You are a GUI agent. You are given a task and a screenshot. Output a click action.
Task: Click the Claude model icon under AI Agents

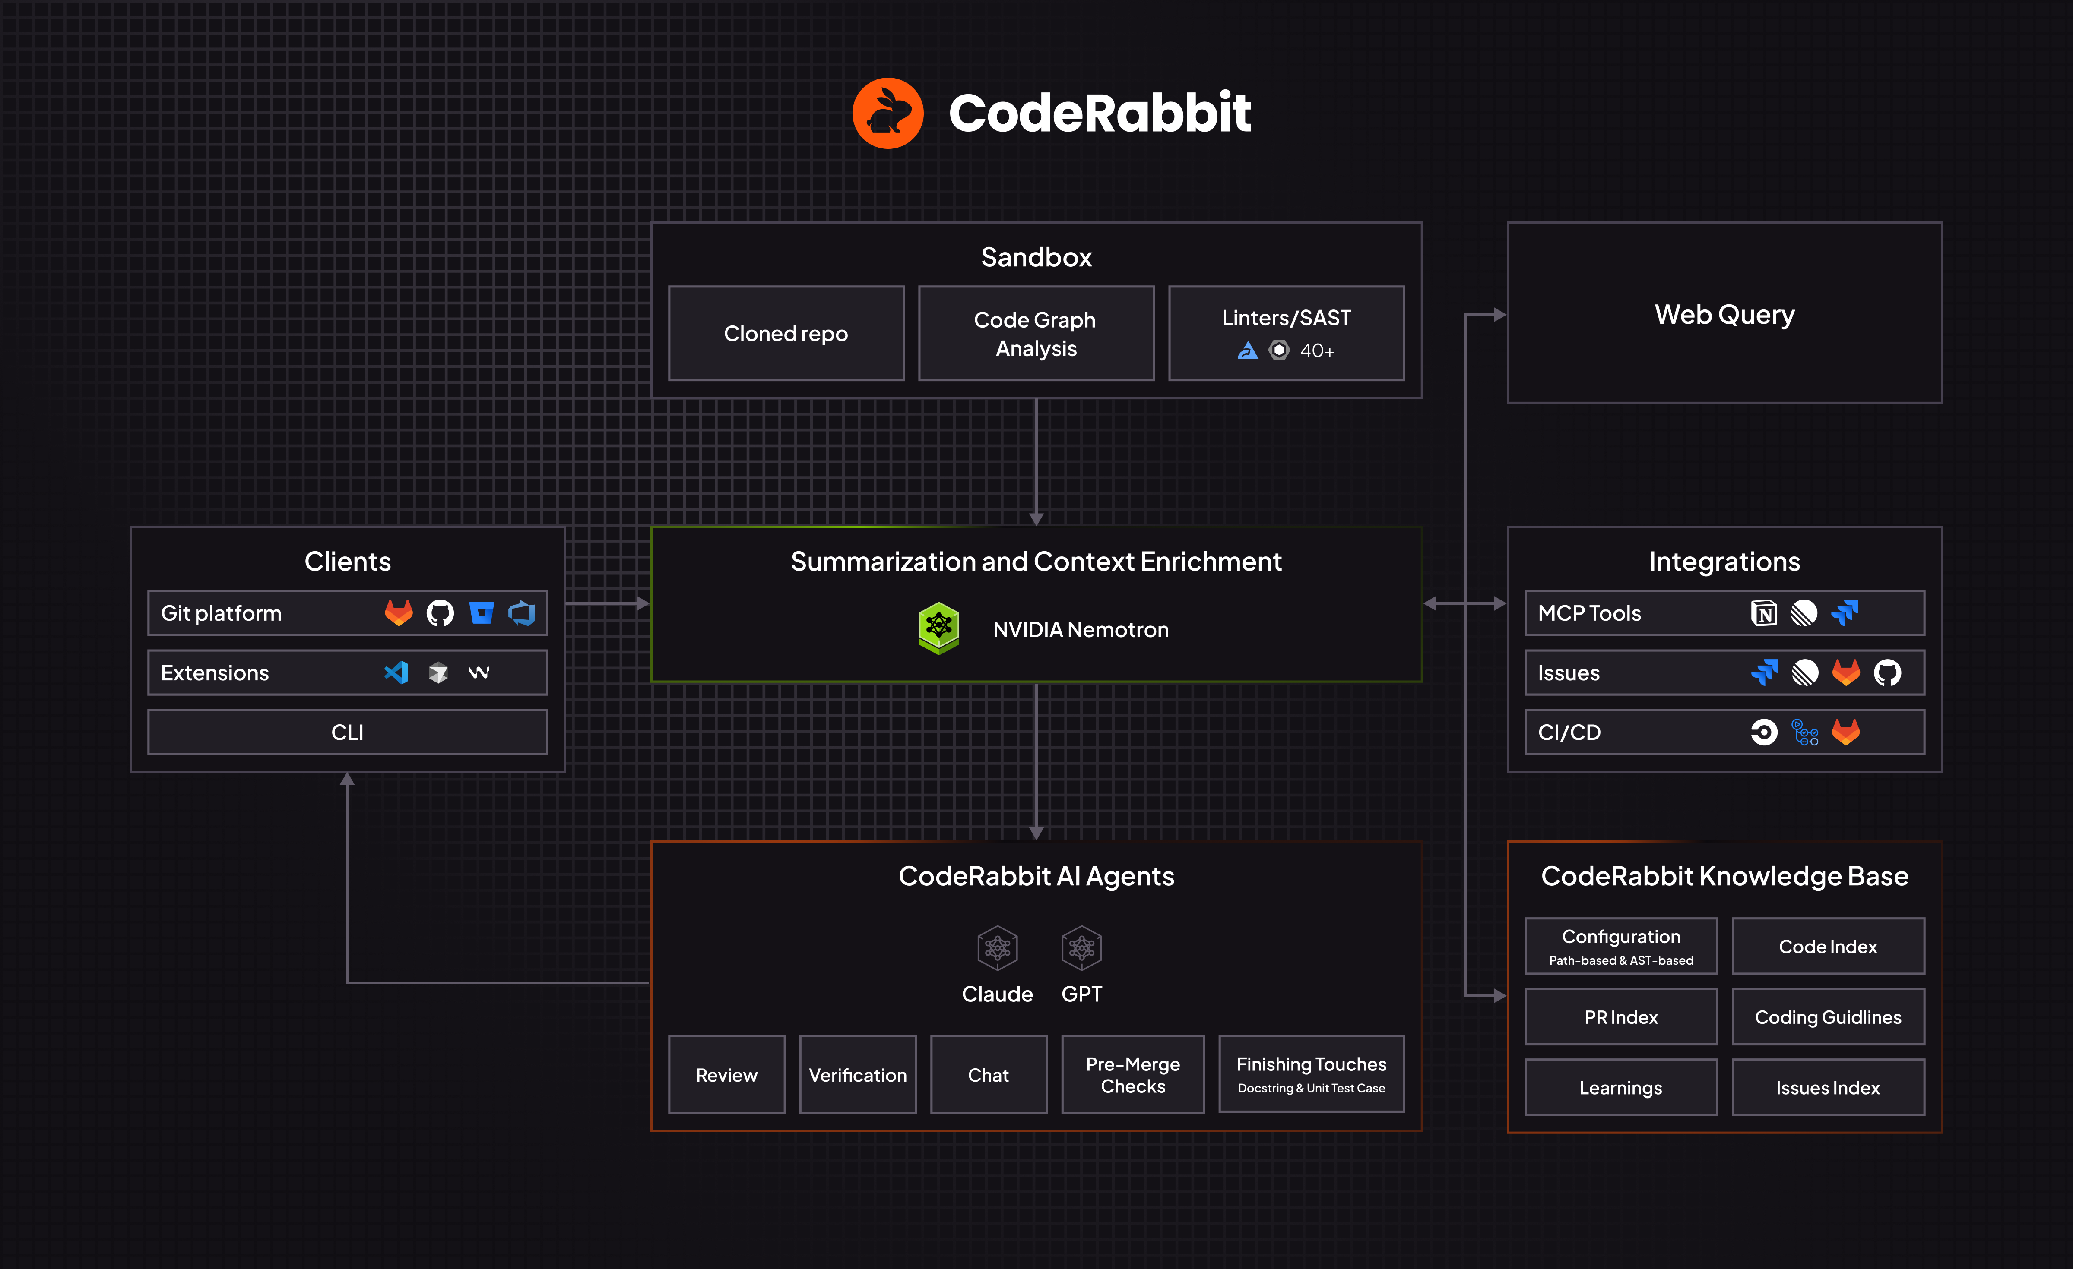(997, 949)
